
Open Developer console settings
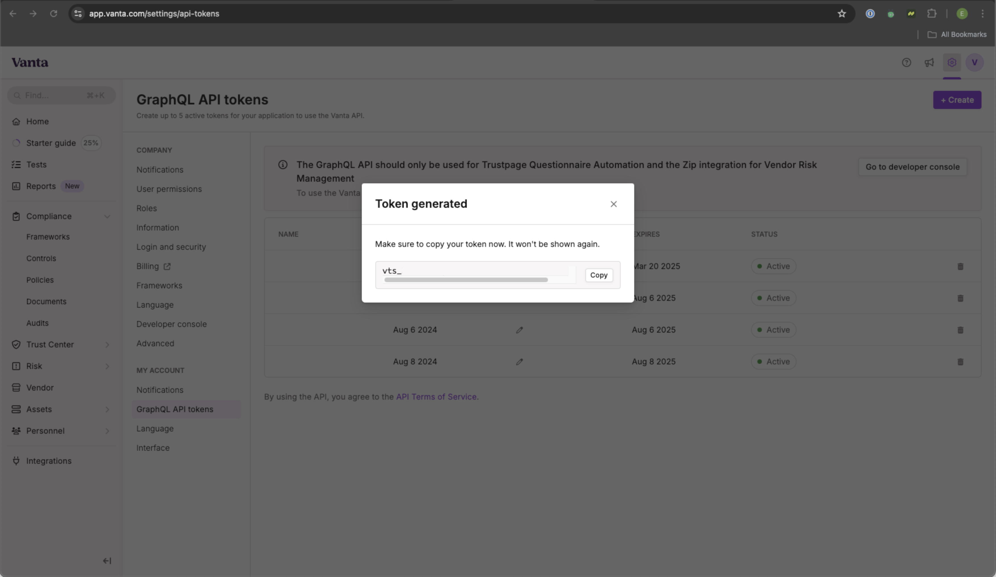(x=171, y=324)
